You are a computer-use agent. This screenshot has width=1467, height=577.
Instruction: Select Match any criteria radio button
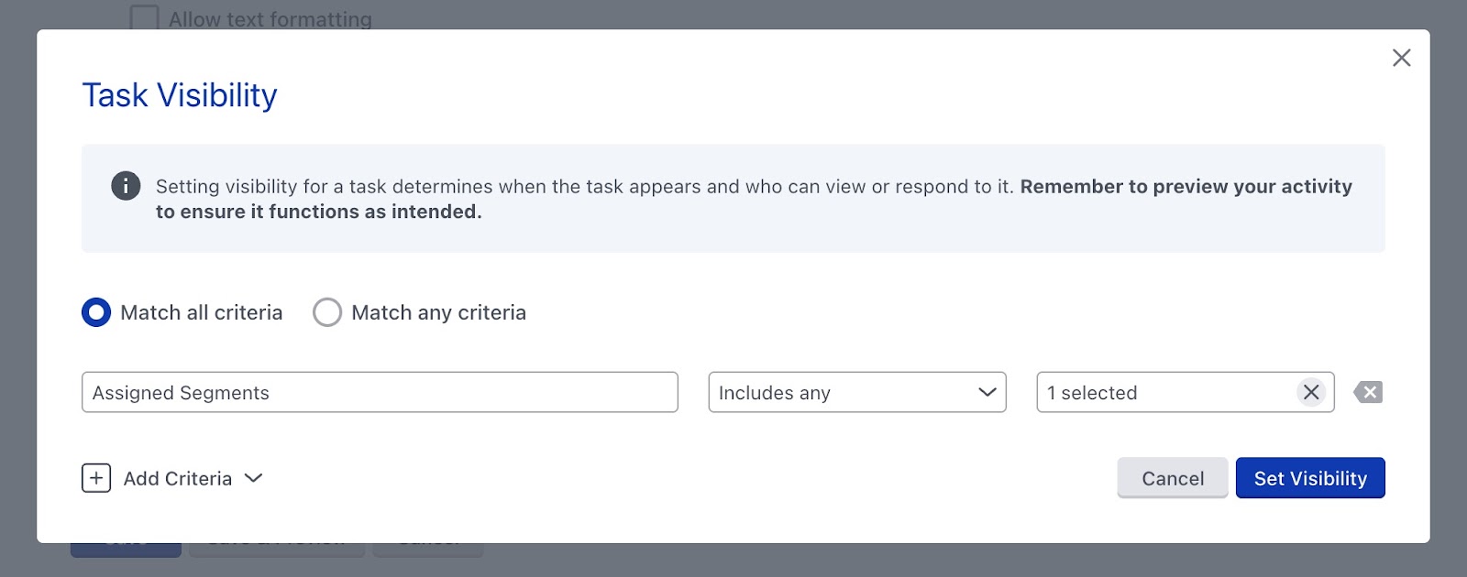pyautogui.click(x=327, y=312)
